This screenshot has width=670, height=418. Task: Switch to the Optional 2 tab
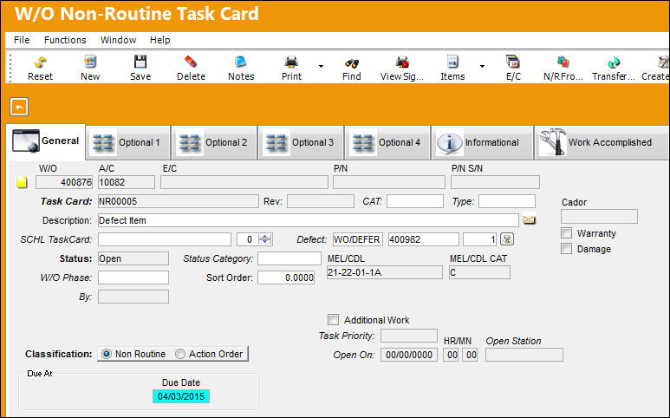click(x=214, y=142)
